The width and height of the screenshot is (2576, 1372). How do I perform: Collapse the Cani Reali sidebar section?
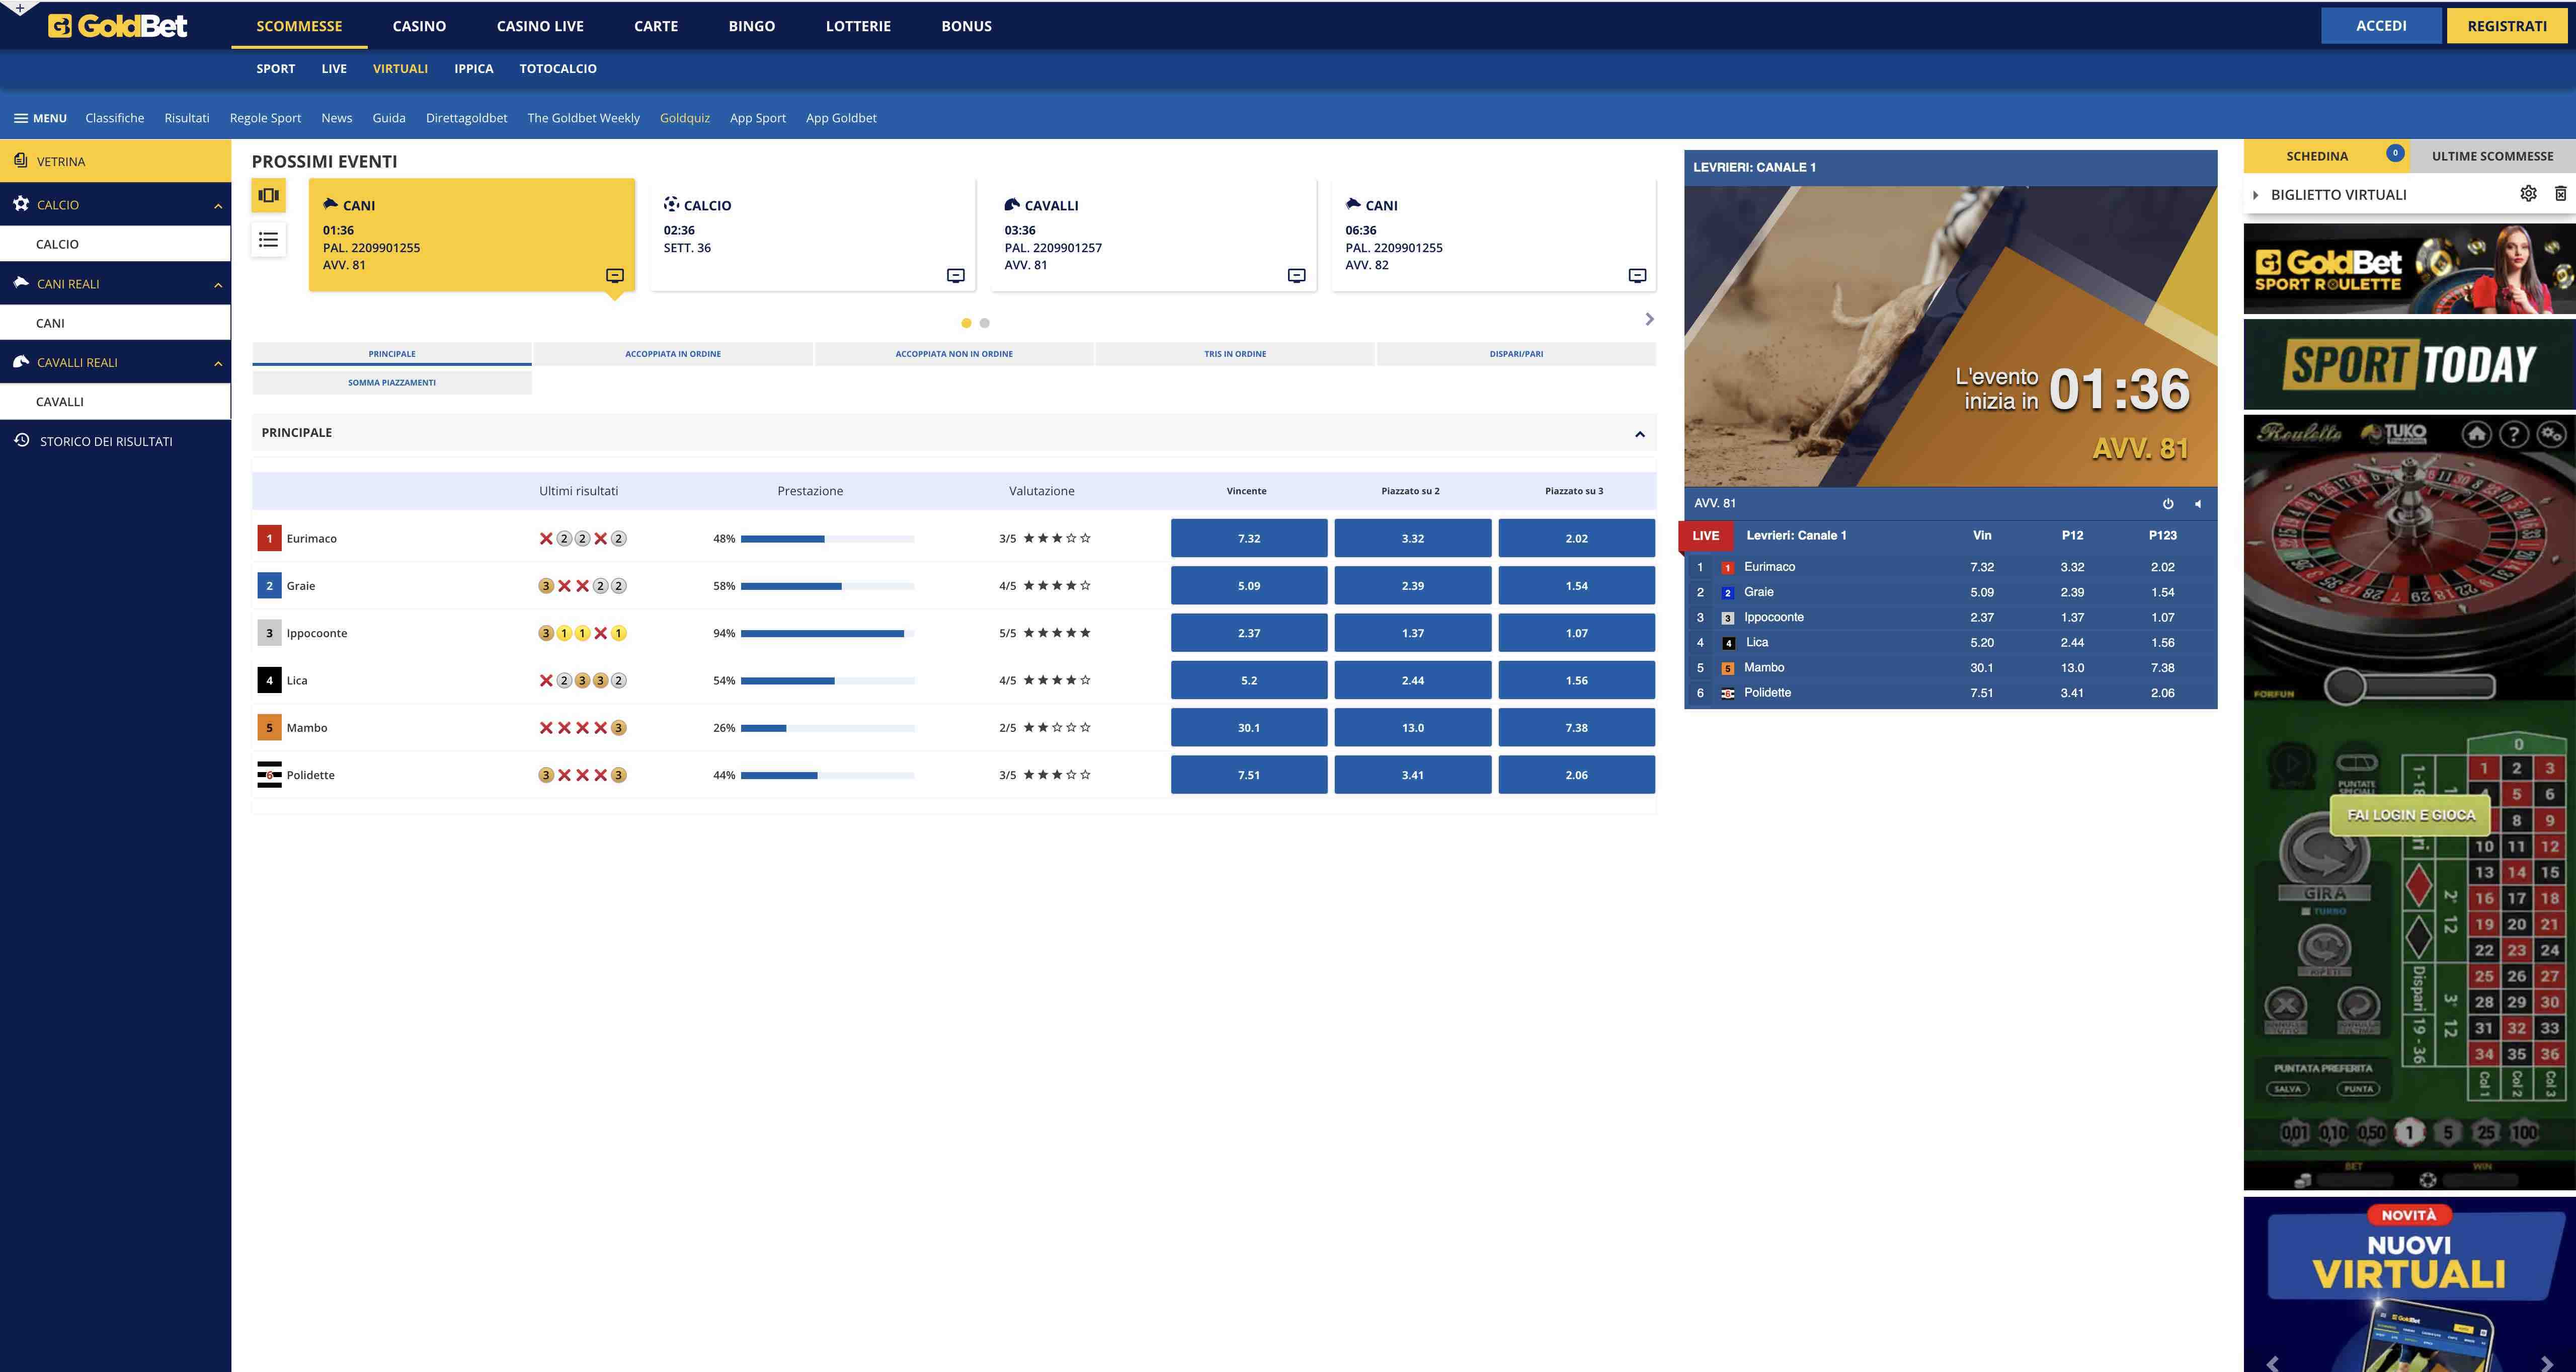coord(218,285)
